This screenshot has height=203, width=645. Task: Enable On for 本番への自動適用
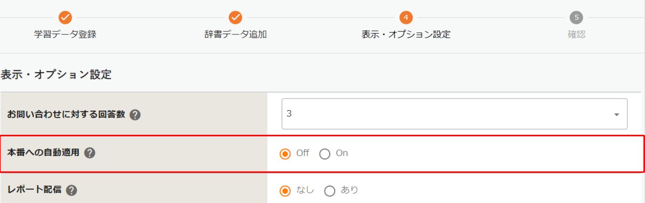click(x=325, y=154)
